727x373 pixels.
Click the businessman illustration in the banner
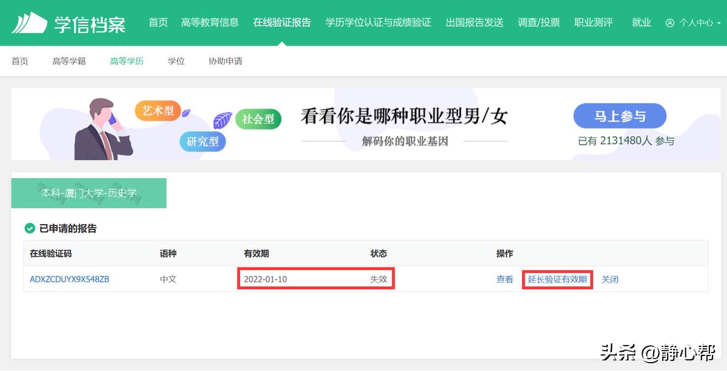point(104,128)
